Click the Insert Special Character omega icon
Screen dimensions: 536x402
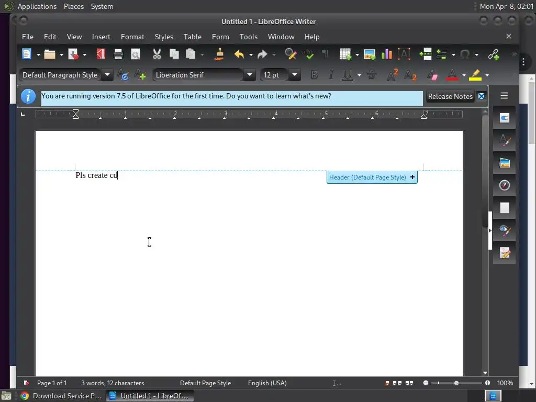click(465, 54)
